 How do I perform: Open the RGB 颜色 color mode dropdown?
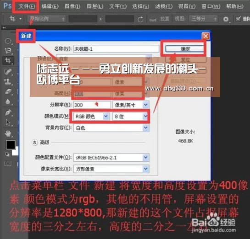pyautogui.click(x=91, y=117)
